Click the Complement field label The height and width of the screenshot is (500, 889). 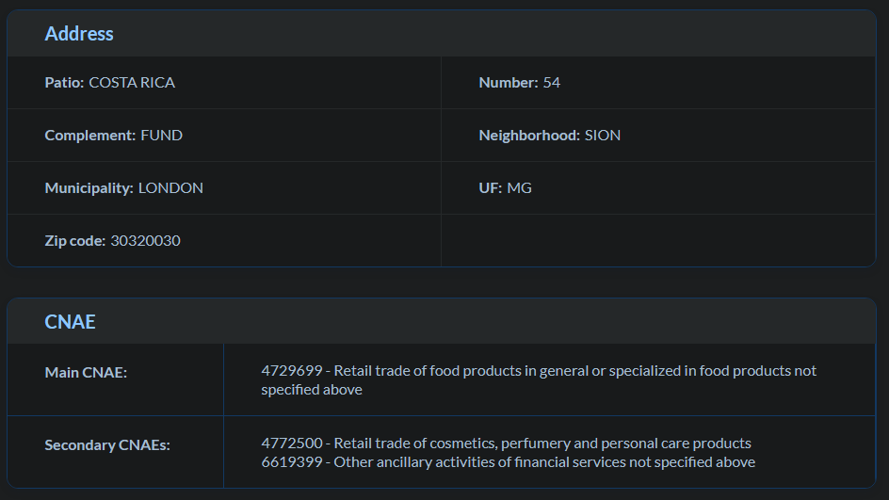[x=90, y=136]
